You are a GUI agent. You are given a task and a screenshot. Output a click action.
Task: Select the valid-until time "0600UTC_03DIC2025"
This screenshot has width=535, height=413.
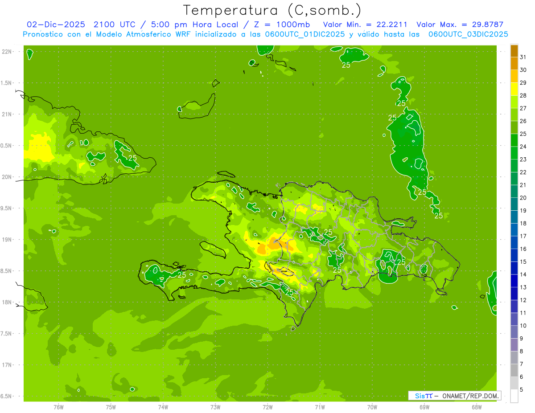[468, 34]
